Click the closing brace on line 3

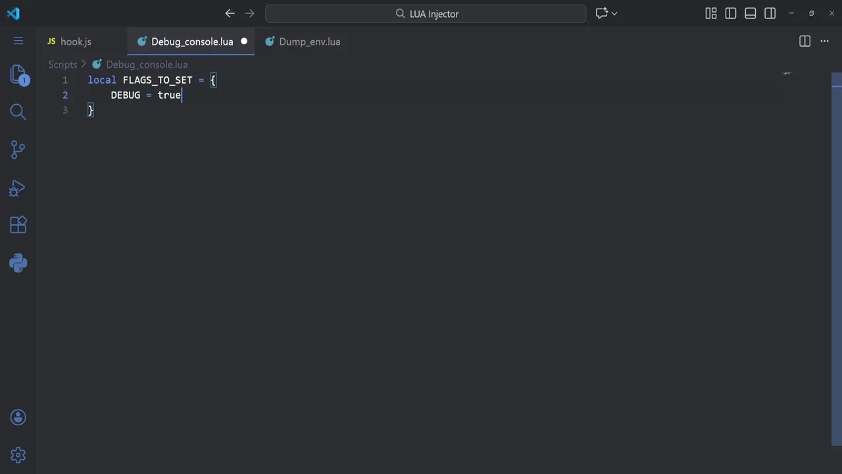point(91,110)
